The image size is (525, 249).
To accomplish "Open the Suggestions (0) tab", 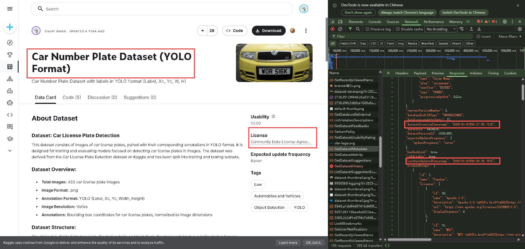I will (140, 97).
